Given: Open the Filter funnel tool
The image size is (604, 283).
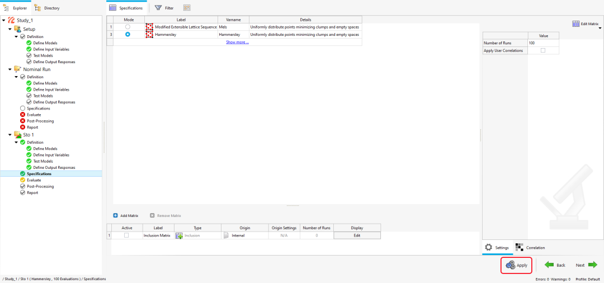Looking at the screenshot, I should [x=158, y=7].
